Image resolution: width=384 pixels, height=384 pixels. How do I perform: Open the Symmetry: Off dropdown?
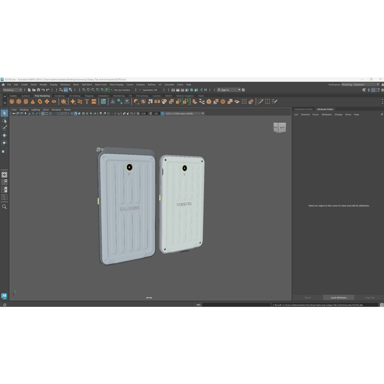tap(151, 90)
